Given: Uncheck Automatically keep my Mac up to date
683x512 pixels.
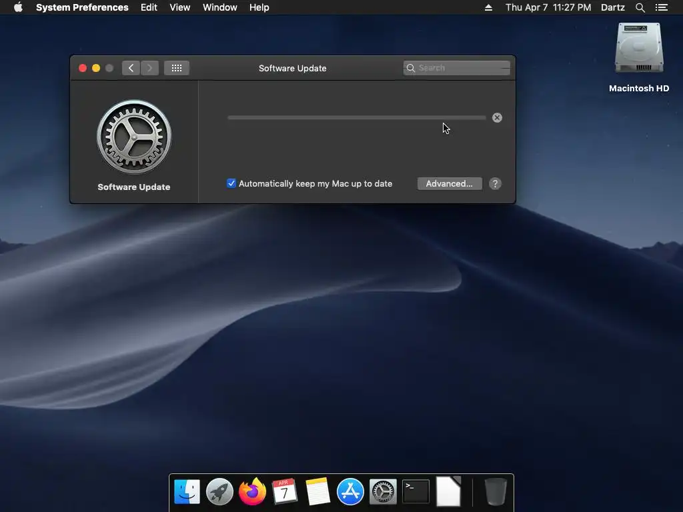Looking at the screenshot, I should [231, 183].
